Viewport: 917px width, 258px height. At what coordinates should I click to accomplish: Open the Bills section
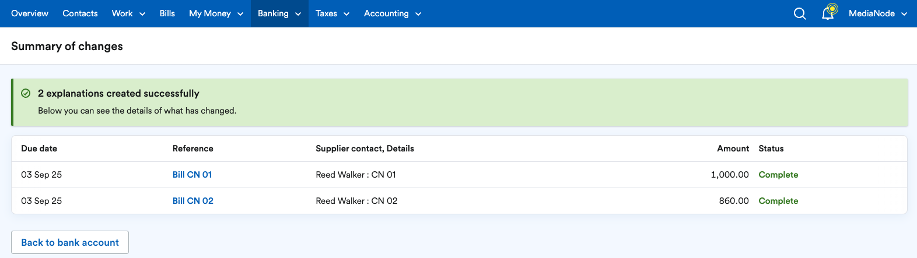click(167, 13)
